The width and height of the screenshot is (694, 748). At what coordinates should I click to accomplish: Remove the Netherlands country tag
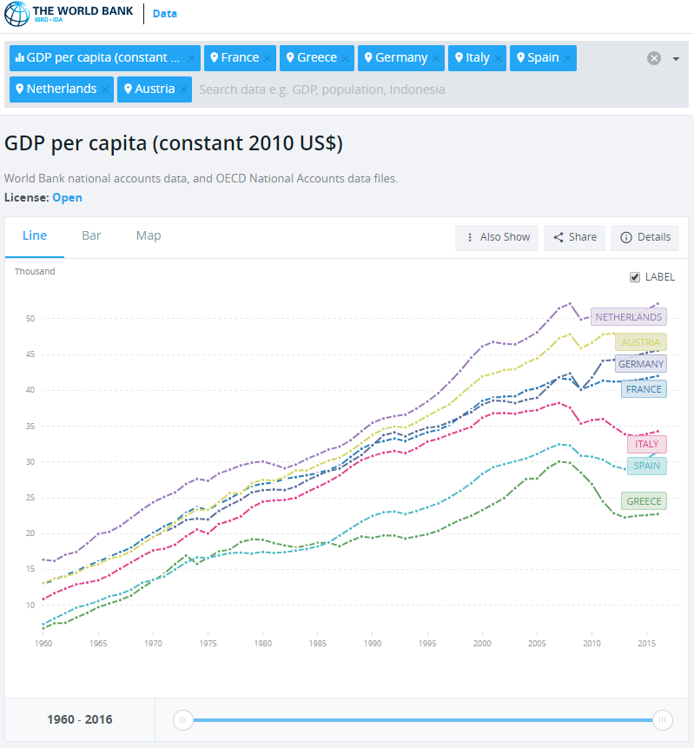pyautogui.click(x=105, y=89)
